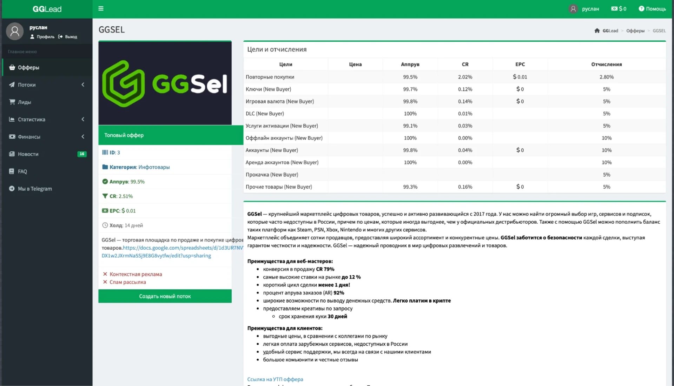This screenshot has height=386, width=674.
Task: Open the Лиды menu item
Action: coord(47,102)
